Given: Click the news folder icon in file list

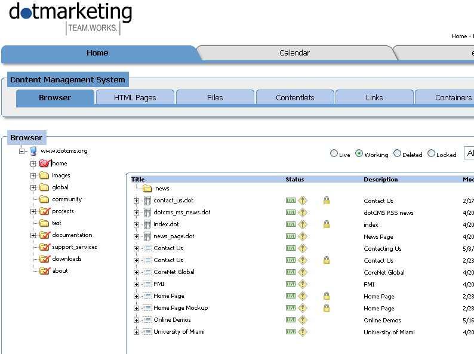Looking at the screenshot, I should pos(147,189).
